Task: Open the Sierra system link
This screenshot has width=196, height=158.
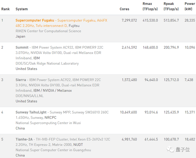Action: 21,80
